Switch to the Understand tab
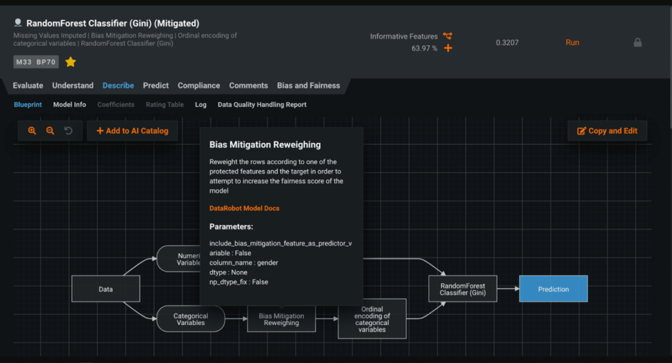 [x=73, y=85]
